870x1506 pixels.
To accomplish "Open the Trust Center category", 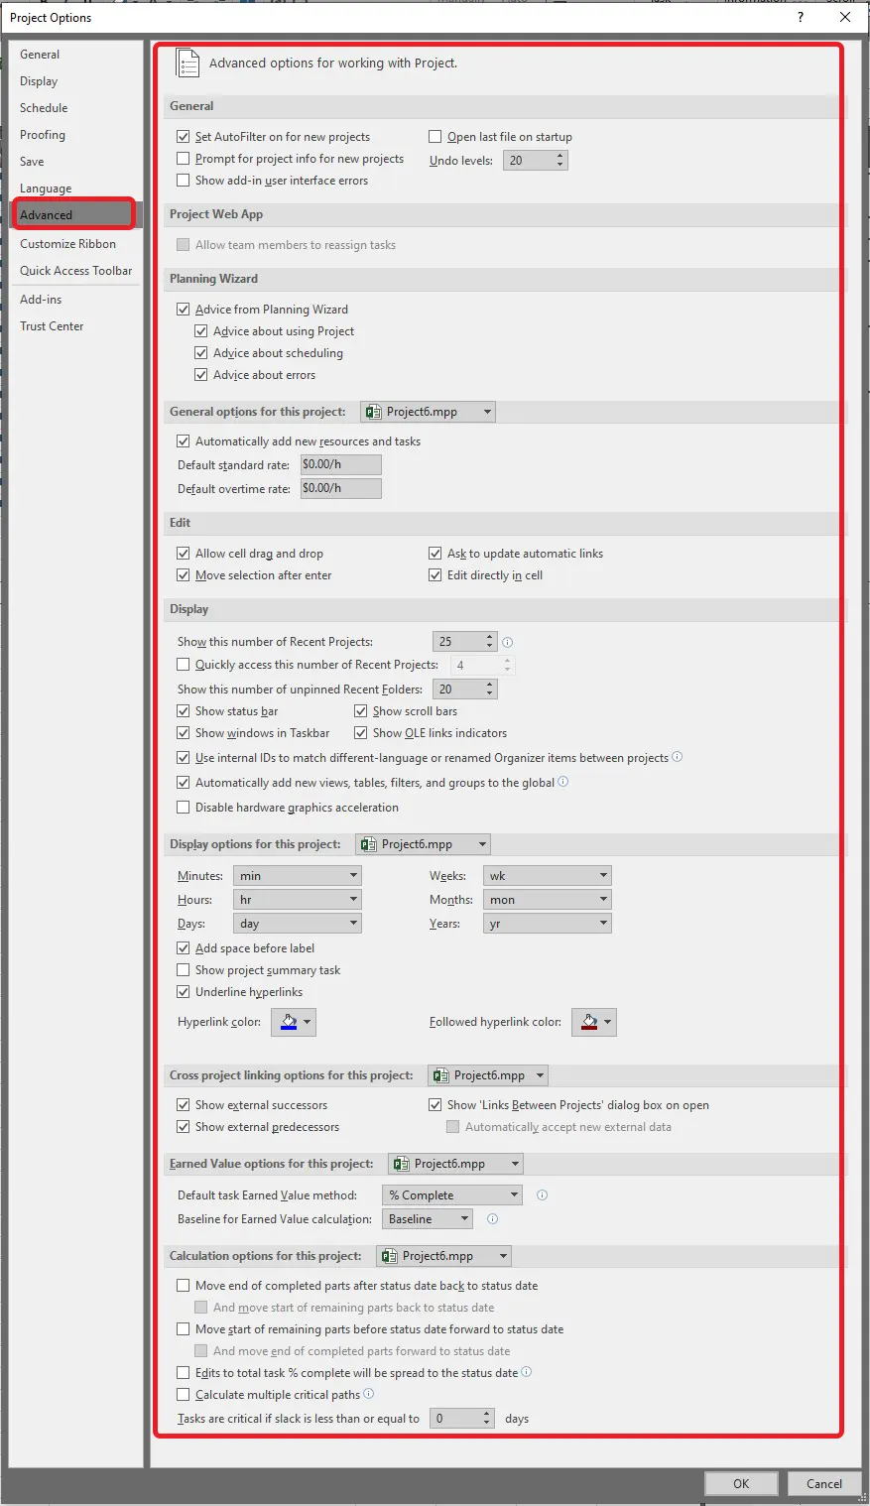I will [x=75, y=326].
